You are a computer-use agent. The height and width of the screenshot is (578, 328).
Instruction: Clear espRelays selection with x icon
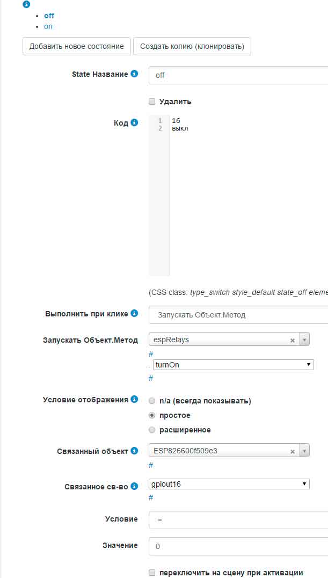[x=293, y=340]
